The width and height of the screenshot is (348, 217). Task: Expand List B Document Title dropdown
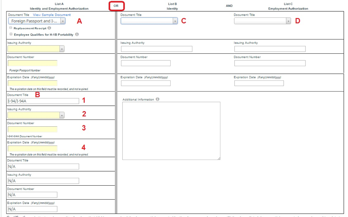[149, 21]
